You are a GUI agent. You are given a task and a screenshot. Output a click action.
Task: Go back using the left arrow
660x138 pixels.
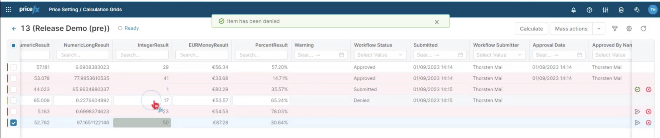point(14,29)
